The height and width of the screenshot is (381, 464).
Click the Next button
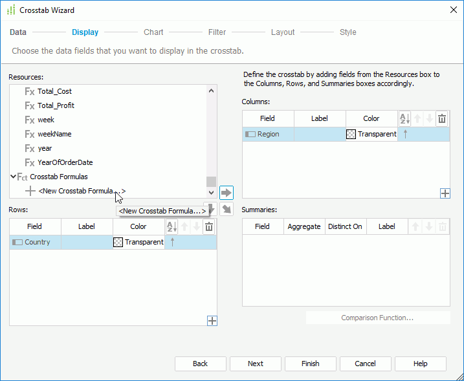click(x=256, y=364)
